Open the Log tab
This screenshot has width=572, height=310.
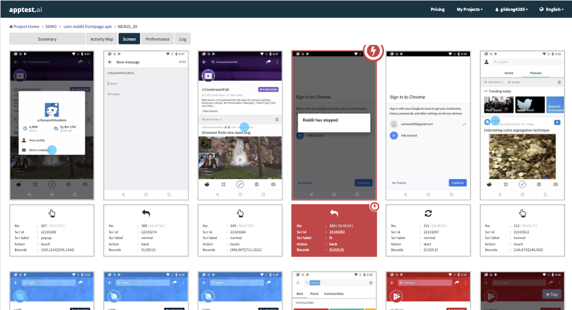[183, 39]
